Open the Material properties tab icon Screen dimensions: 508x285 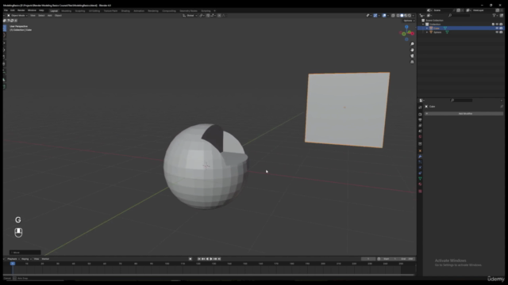[420, 184]
